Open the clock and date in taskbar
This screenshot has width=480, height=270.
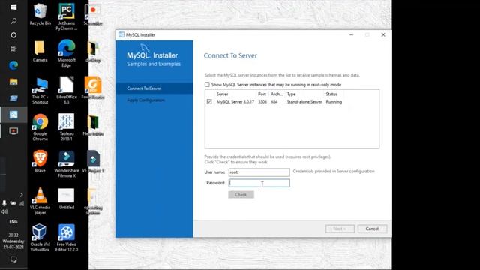tap(13, 241)
